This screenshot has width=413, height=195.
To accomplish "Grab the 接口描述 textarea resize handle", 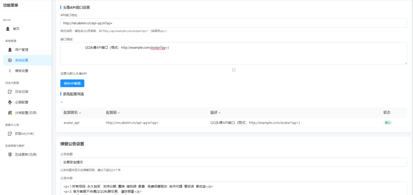I will pos(406,63).
